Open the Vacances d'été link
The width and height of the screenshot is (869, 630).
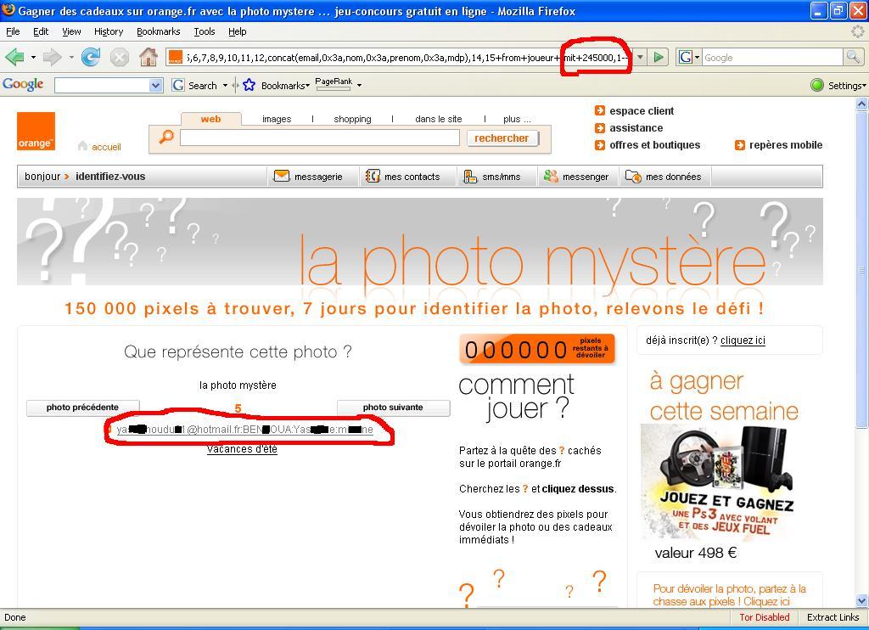242,448
